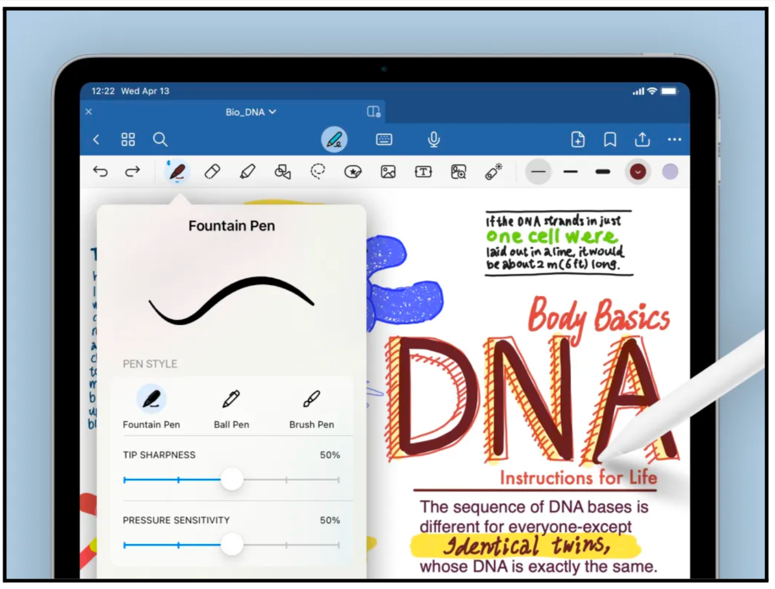The height and width of the screenshot is (589, 775).
Task: Open the page thumbnails view
Action: click(x=128, y=139)
